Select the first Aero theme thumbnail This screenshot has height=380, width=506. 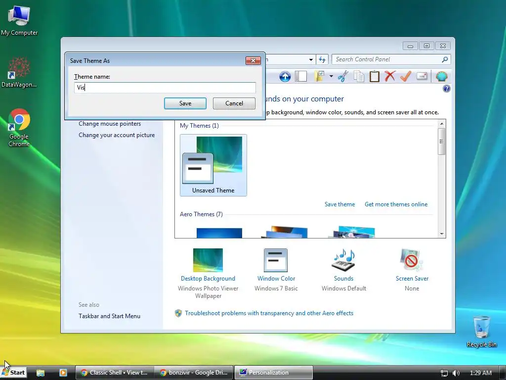click(219, 233)
